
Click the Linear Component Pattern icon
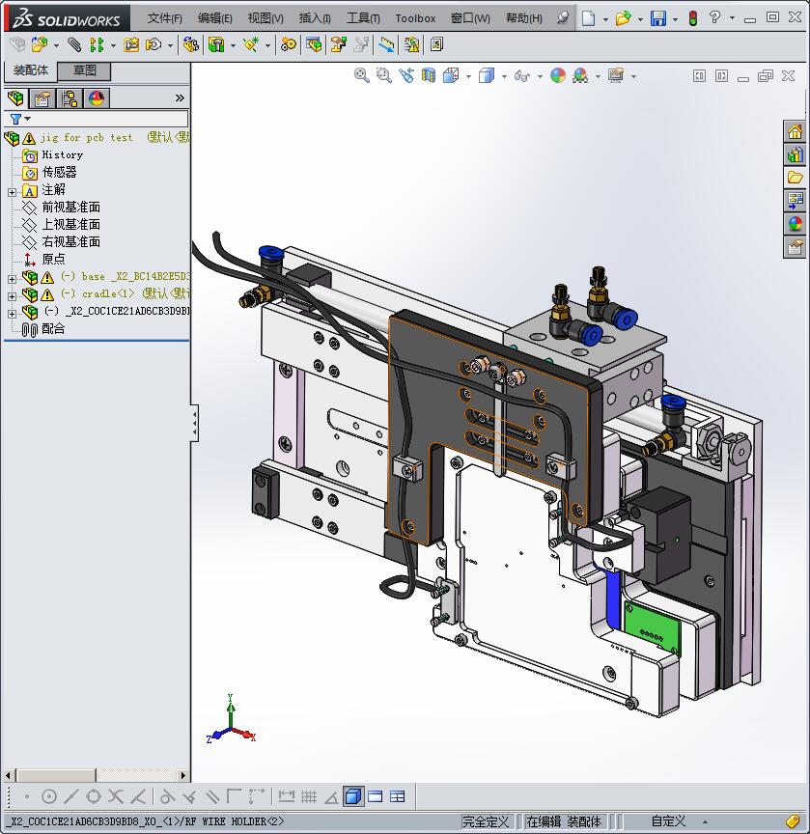(x=97, y=44)
